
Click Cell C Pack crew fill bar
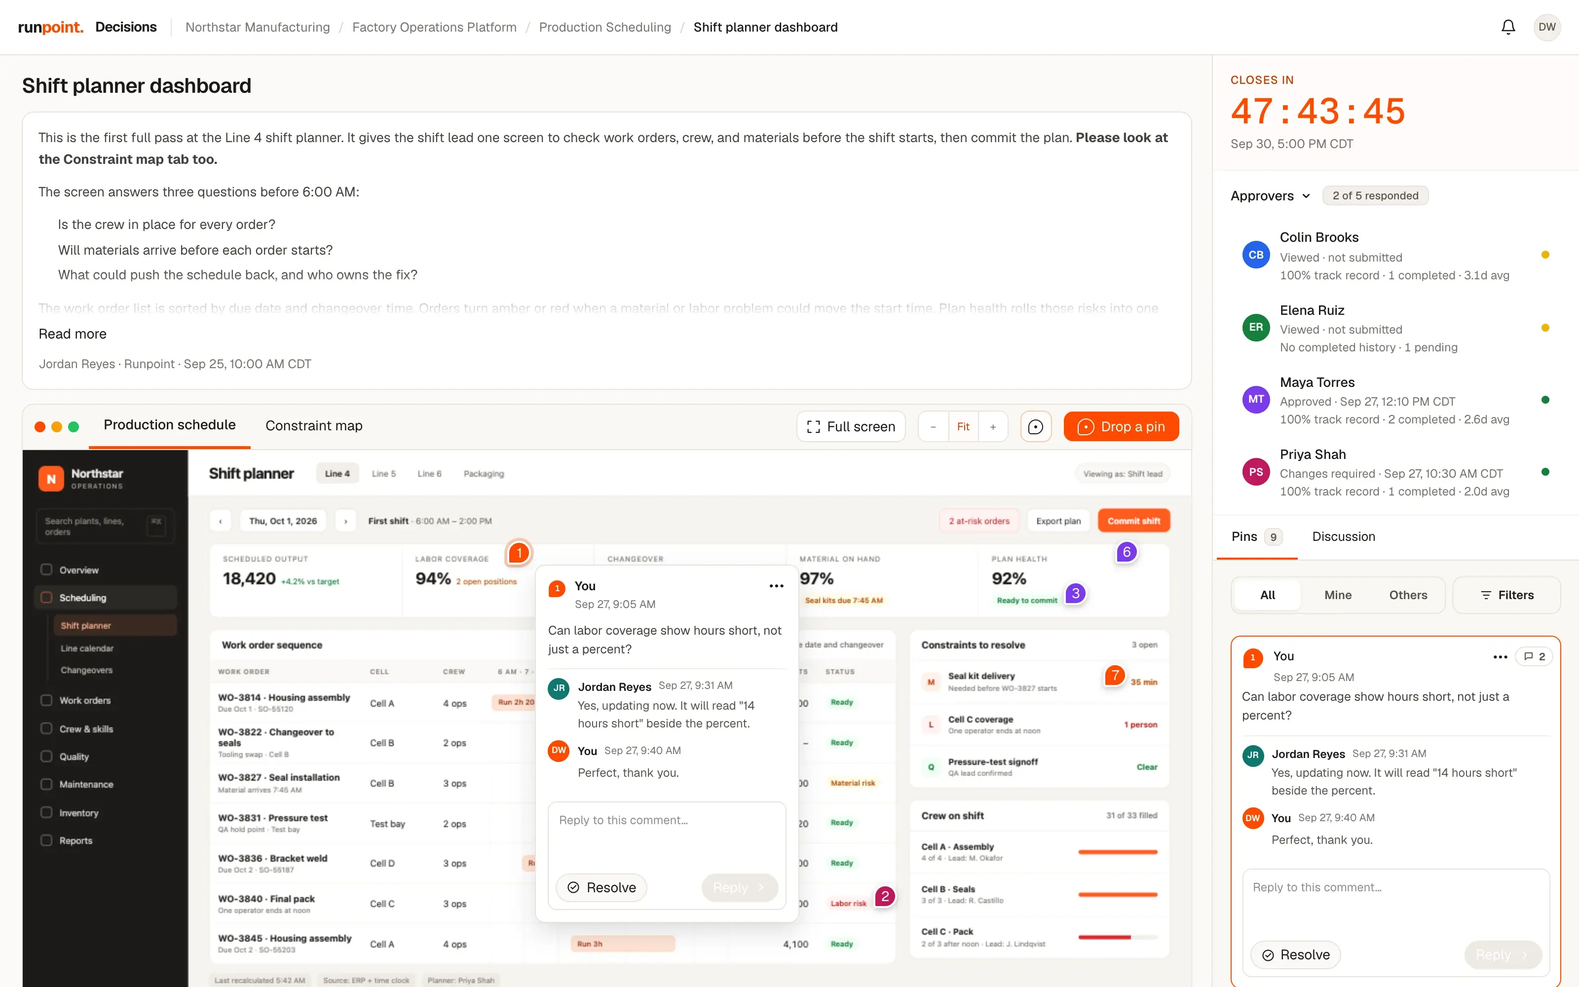click(1117, 937)
